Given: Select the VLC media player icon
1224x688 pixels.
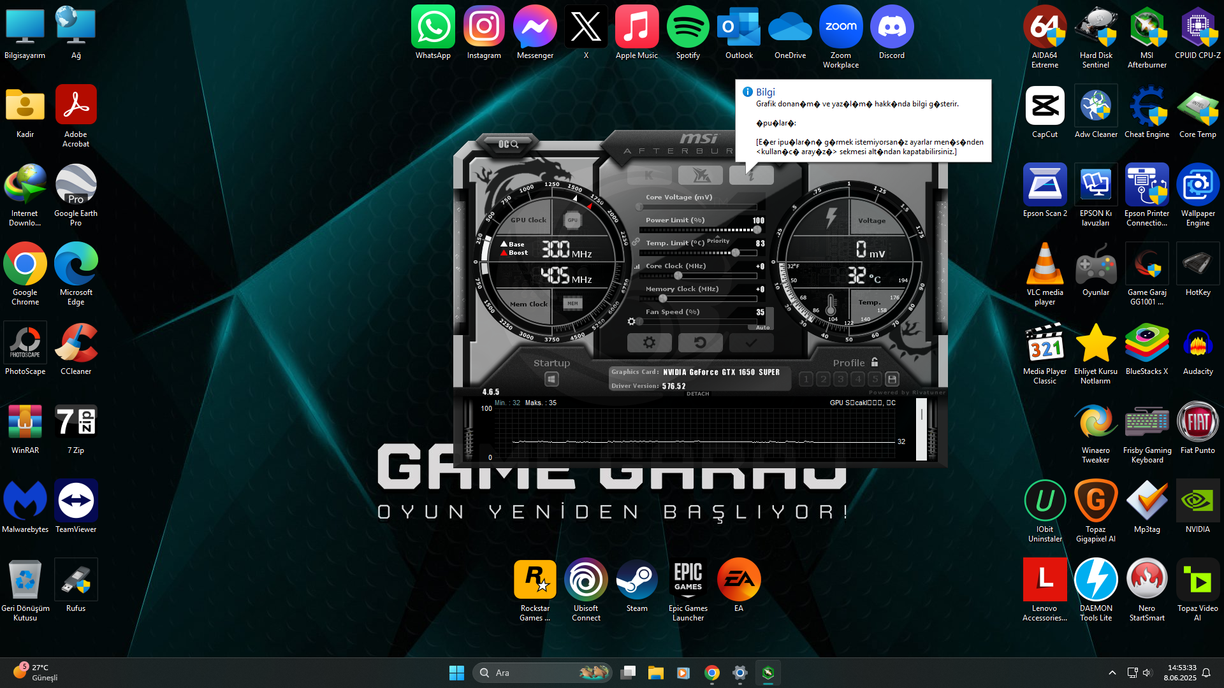Looking at the screenshot, I should point(1045,274).
